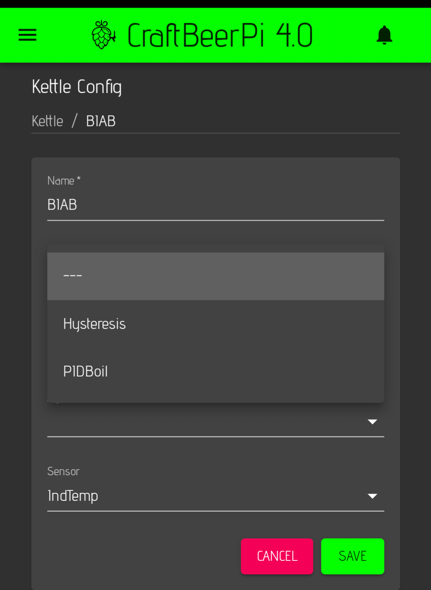Select the blank '---' option
431x590 pixels.
pyautogui.click(x=215, y=276)
